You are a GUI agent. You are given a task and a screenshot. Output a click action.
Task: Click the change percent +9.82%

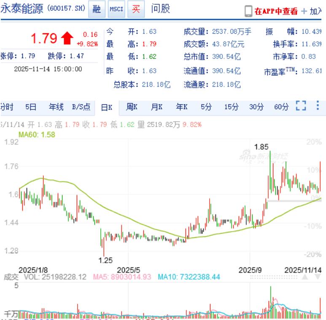87,44
